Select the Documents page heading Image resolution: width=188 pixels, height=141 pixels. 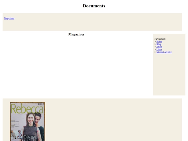tap(94, 6)
